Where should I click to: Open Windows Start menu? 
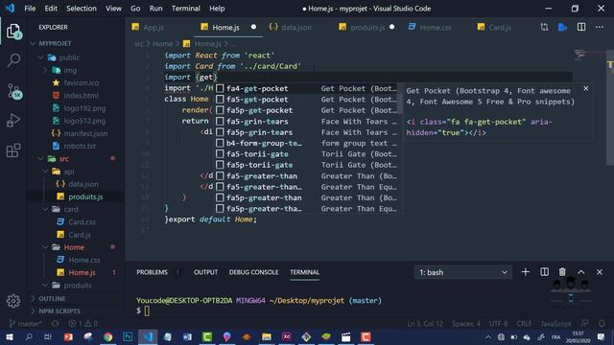[x=9, y=336]
